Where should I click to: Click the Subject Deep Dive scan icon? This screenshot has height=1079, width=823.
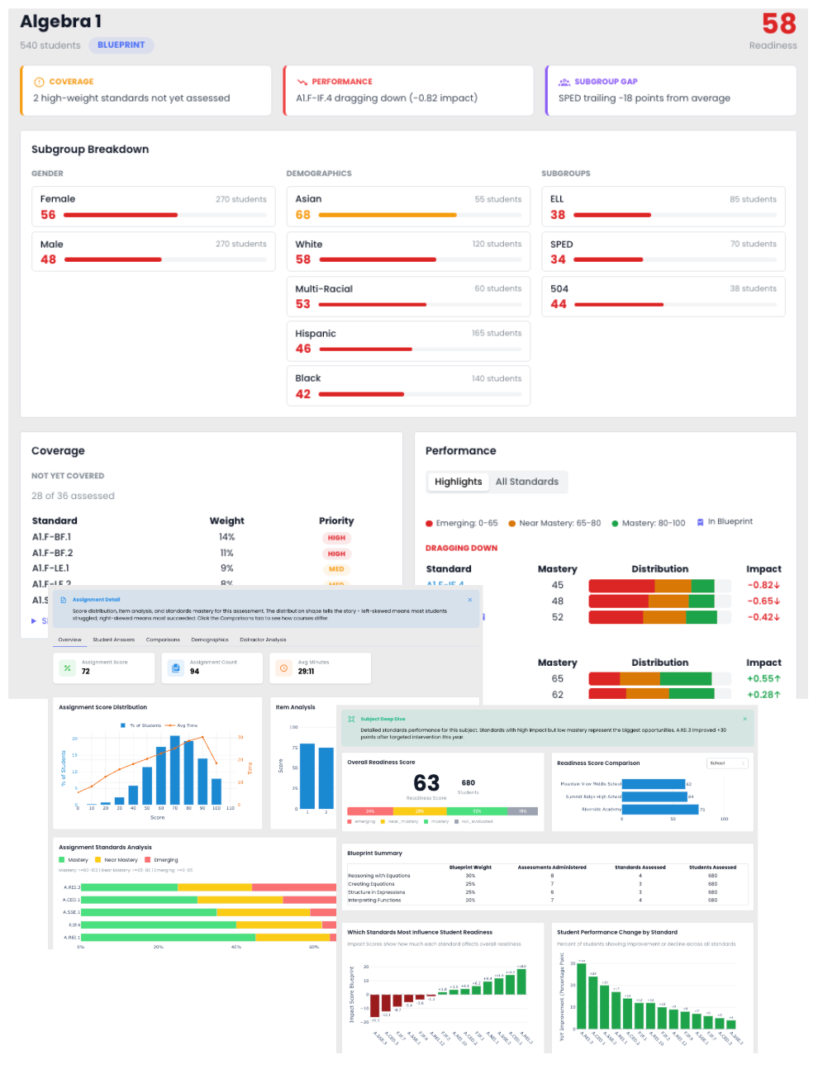(351, 719)
